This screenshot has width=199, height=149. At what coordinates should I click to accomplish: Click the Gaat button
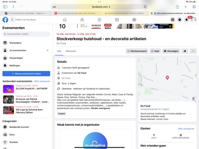click(155, 51)
